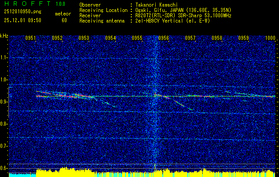Click the date stamp 25.12.01 09:50

pos(23,20)
